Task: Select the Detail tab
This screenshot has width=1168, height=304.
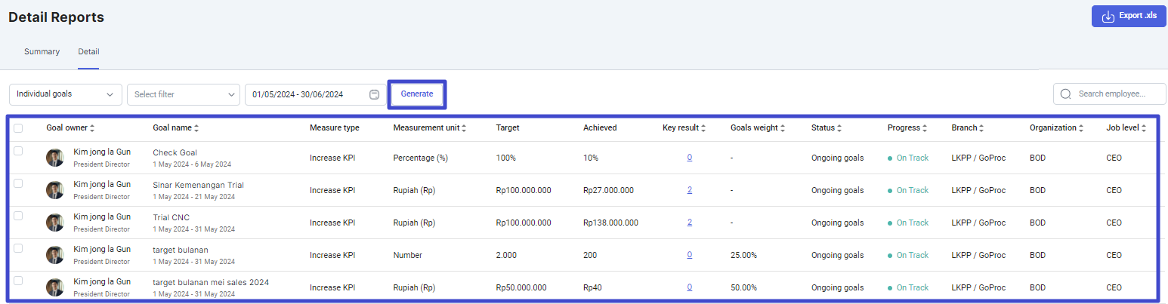Action: [88, 52]
